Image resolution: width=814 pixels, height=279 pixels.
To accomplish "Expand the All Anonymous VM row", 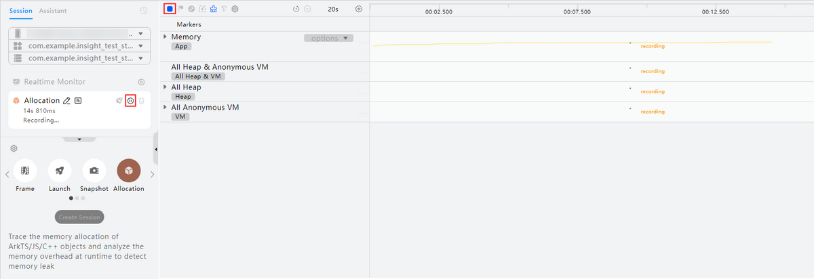I will [x=165, y=107].
